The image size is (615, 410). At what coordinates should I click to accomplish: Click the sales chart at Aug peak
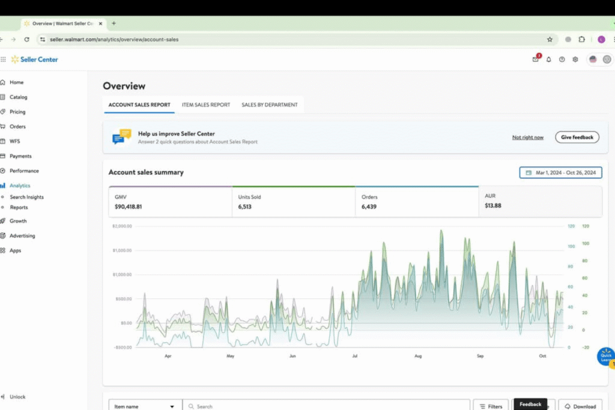pyautogui.click(x=441, y=231)
